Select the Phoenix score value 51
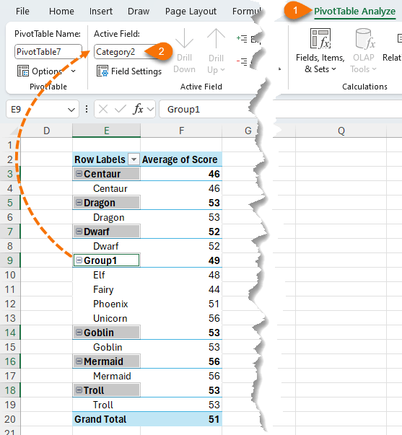The width and height of the screenshot is (402, 435). pyautogui.click(x=181, y=304)
